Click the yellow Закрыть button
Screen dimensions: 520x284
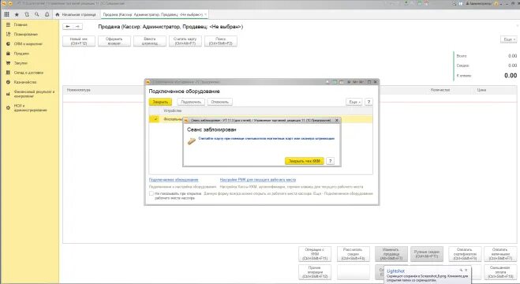[x=160, y=102]
